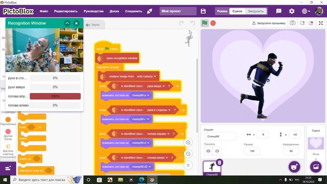Reset workspace zoom with equals icon
Image resolution: width=327 pixels, height=184 pixels.
[188, 165]
